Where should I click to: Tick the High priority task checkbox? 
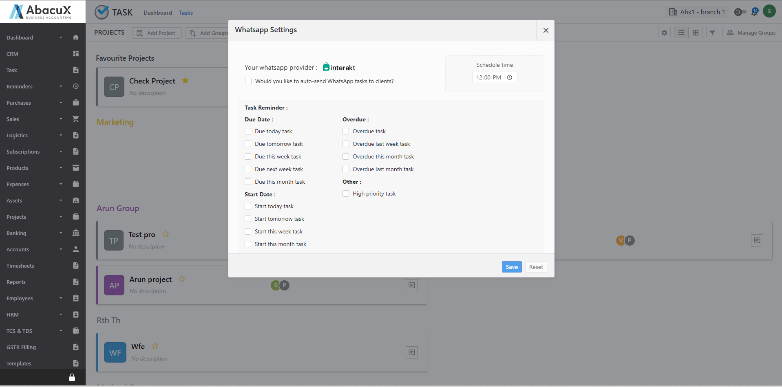[346, 193]
